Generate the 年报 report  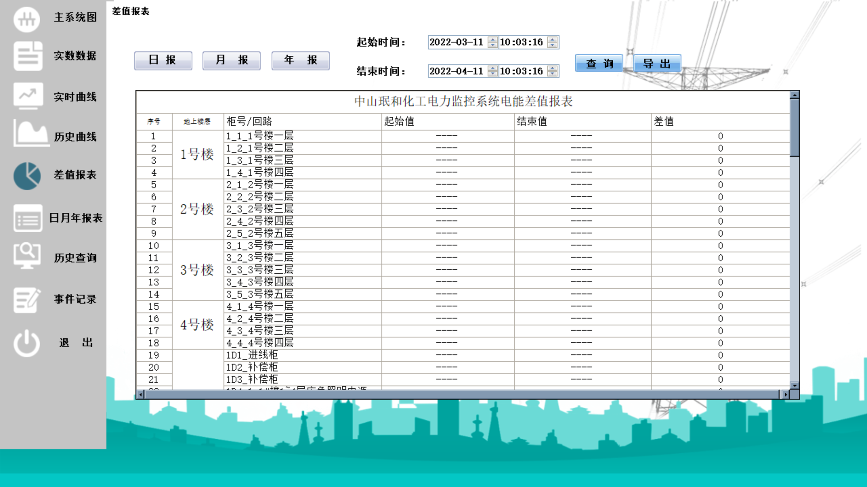[x=300, y=60]
